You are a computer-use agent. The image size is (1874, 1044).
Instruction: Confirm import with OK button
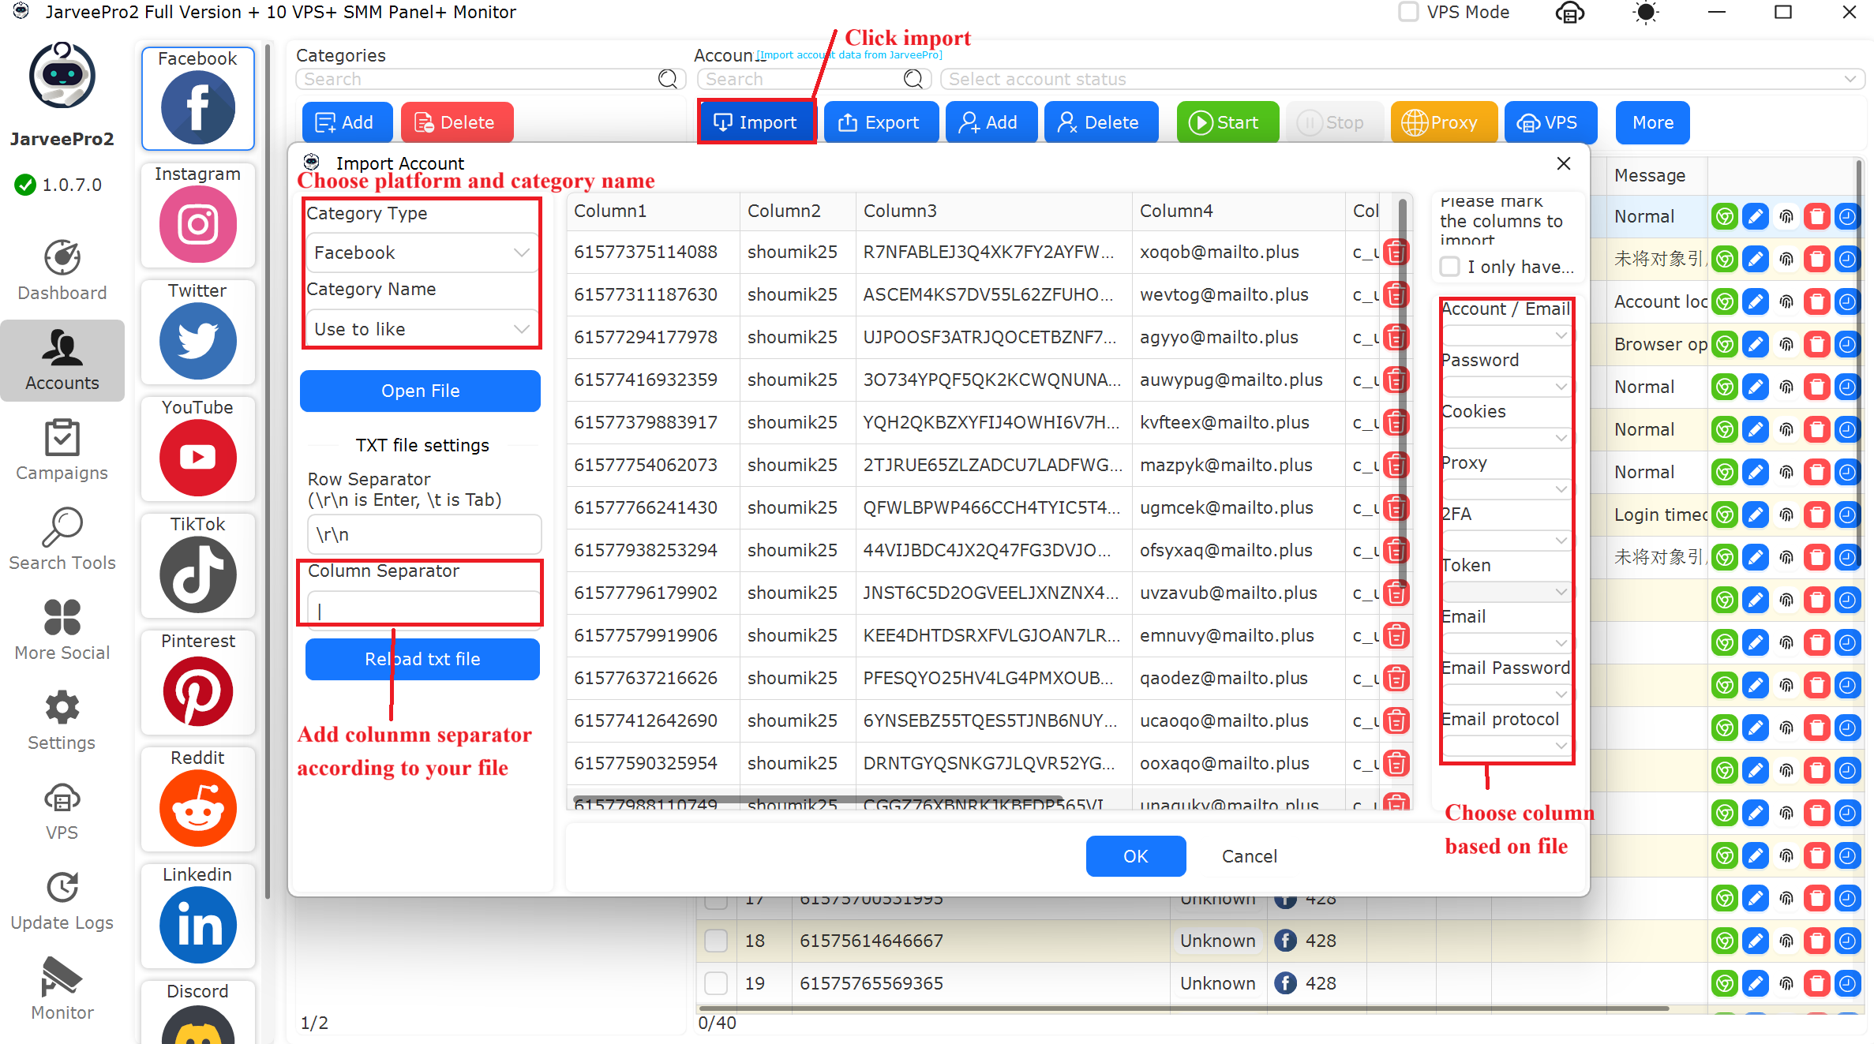click(x=1135, y=856)
